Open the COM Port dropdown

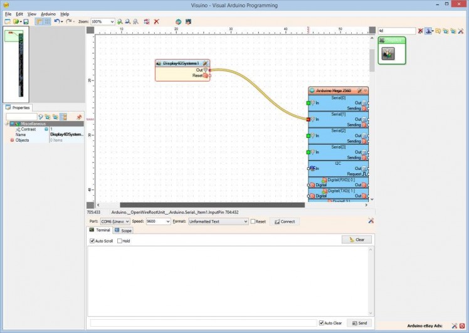click(x=115, y=221)
